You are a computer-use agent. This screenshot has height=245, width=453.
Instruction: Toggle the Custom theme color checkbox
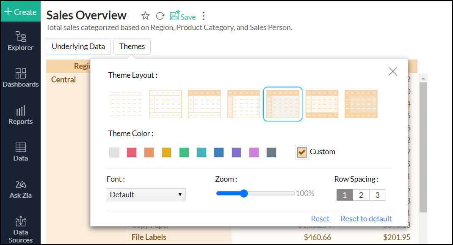coord(302,152)
